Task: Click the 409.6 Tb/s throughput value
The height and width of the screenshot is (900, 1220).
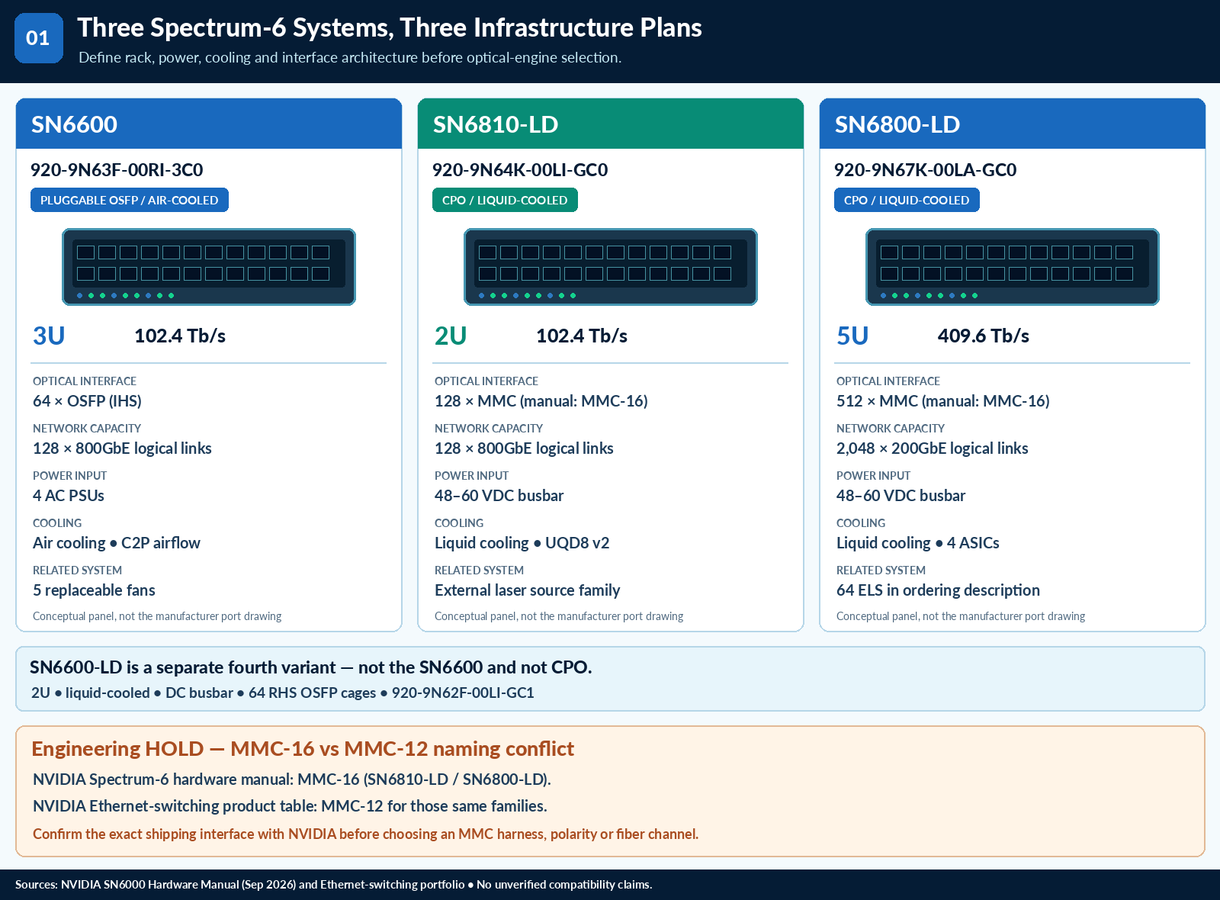Action: pos(984,336)
